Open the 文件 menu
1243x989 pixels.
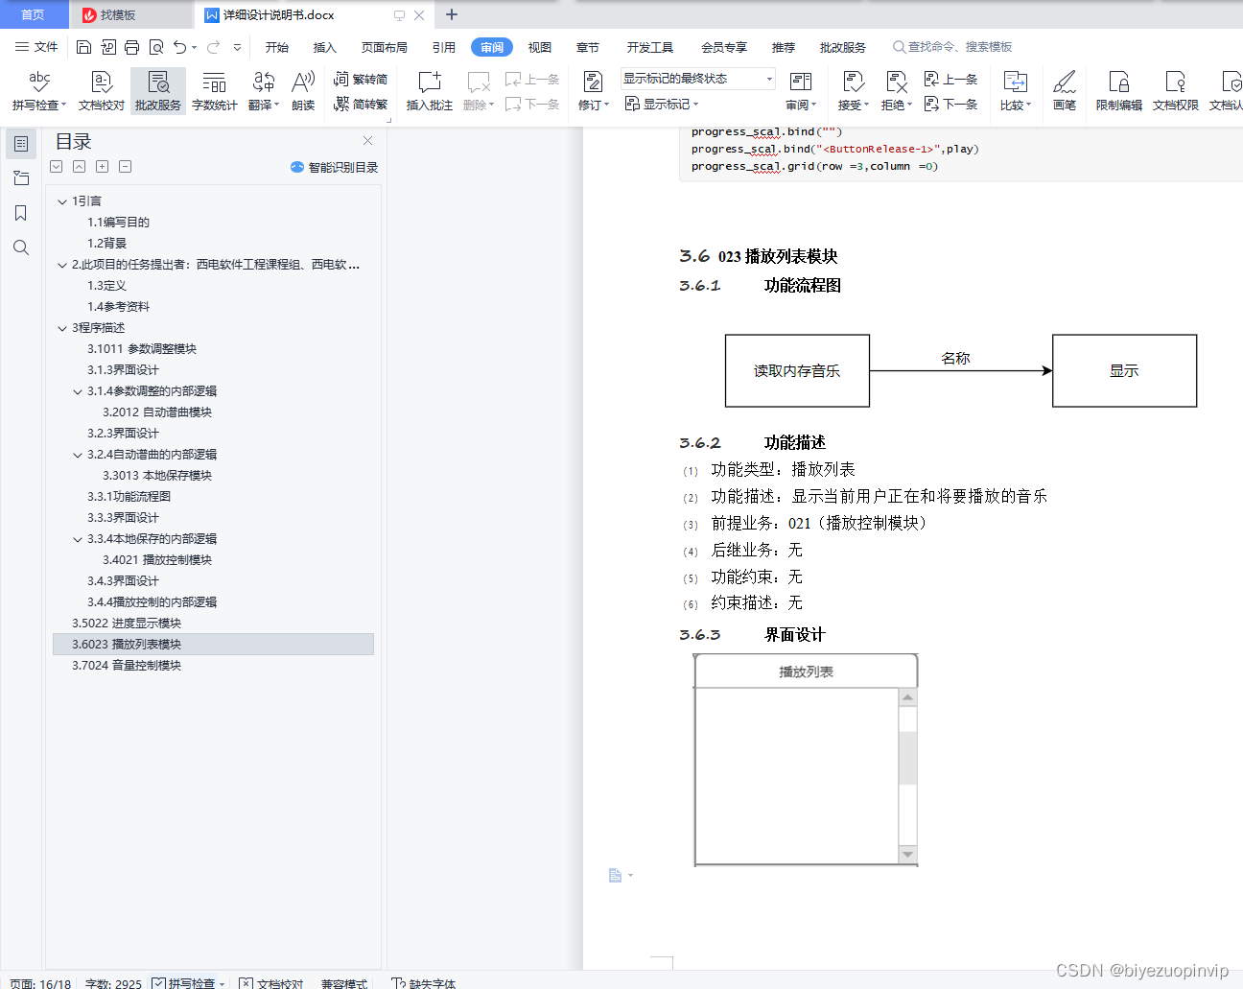[x=36, y=47]
